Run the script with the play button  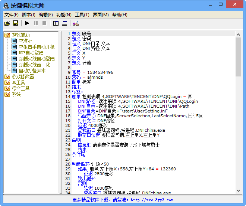27,23
